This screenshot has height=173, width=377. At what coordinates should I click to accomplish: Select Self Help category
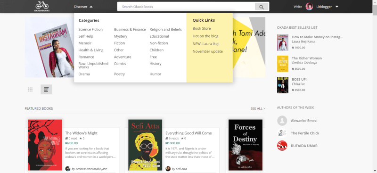pyautogui.click(x=86, y=36)
